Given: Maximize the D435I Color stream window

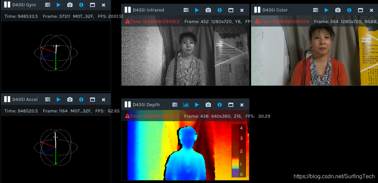Looking at the screenshot, I should tap(360, 10).
